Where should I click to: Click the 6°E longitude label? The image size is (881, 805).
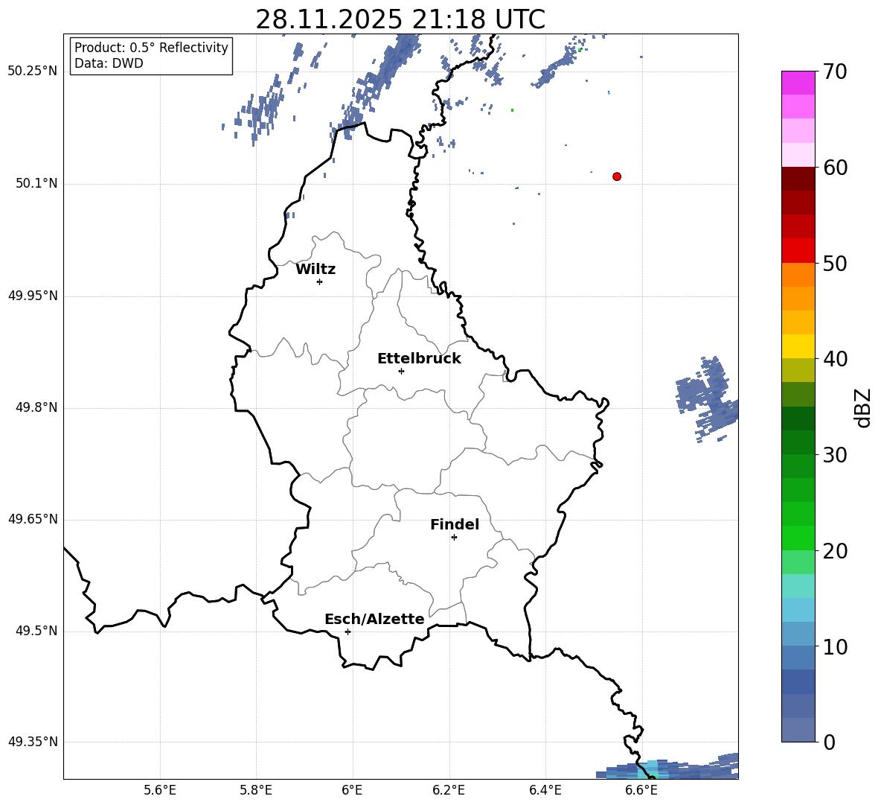point(352,790)
